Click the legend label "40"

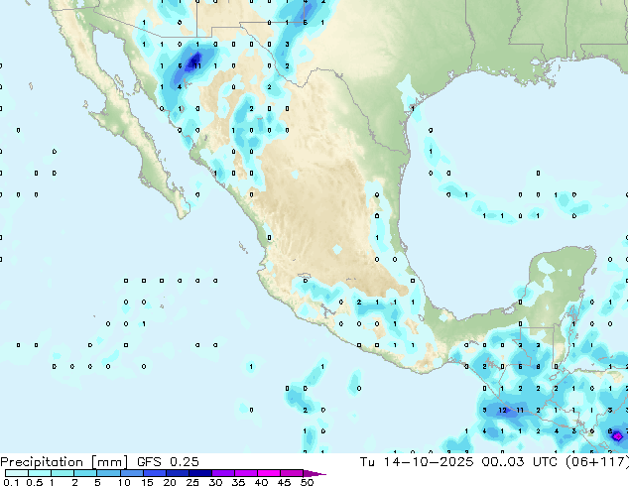click(x=261, y=482)
